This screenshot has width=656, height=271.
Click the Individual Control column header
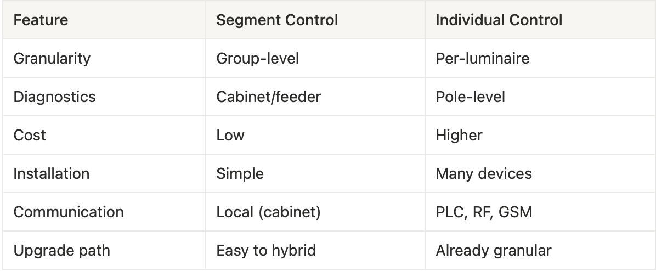(x=499, y=20)
